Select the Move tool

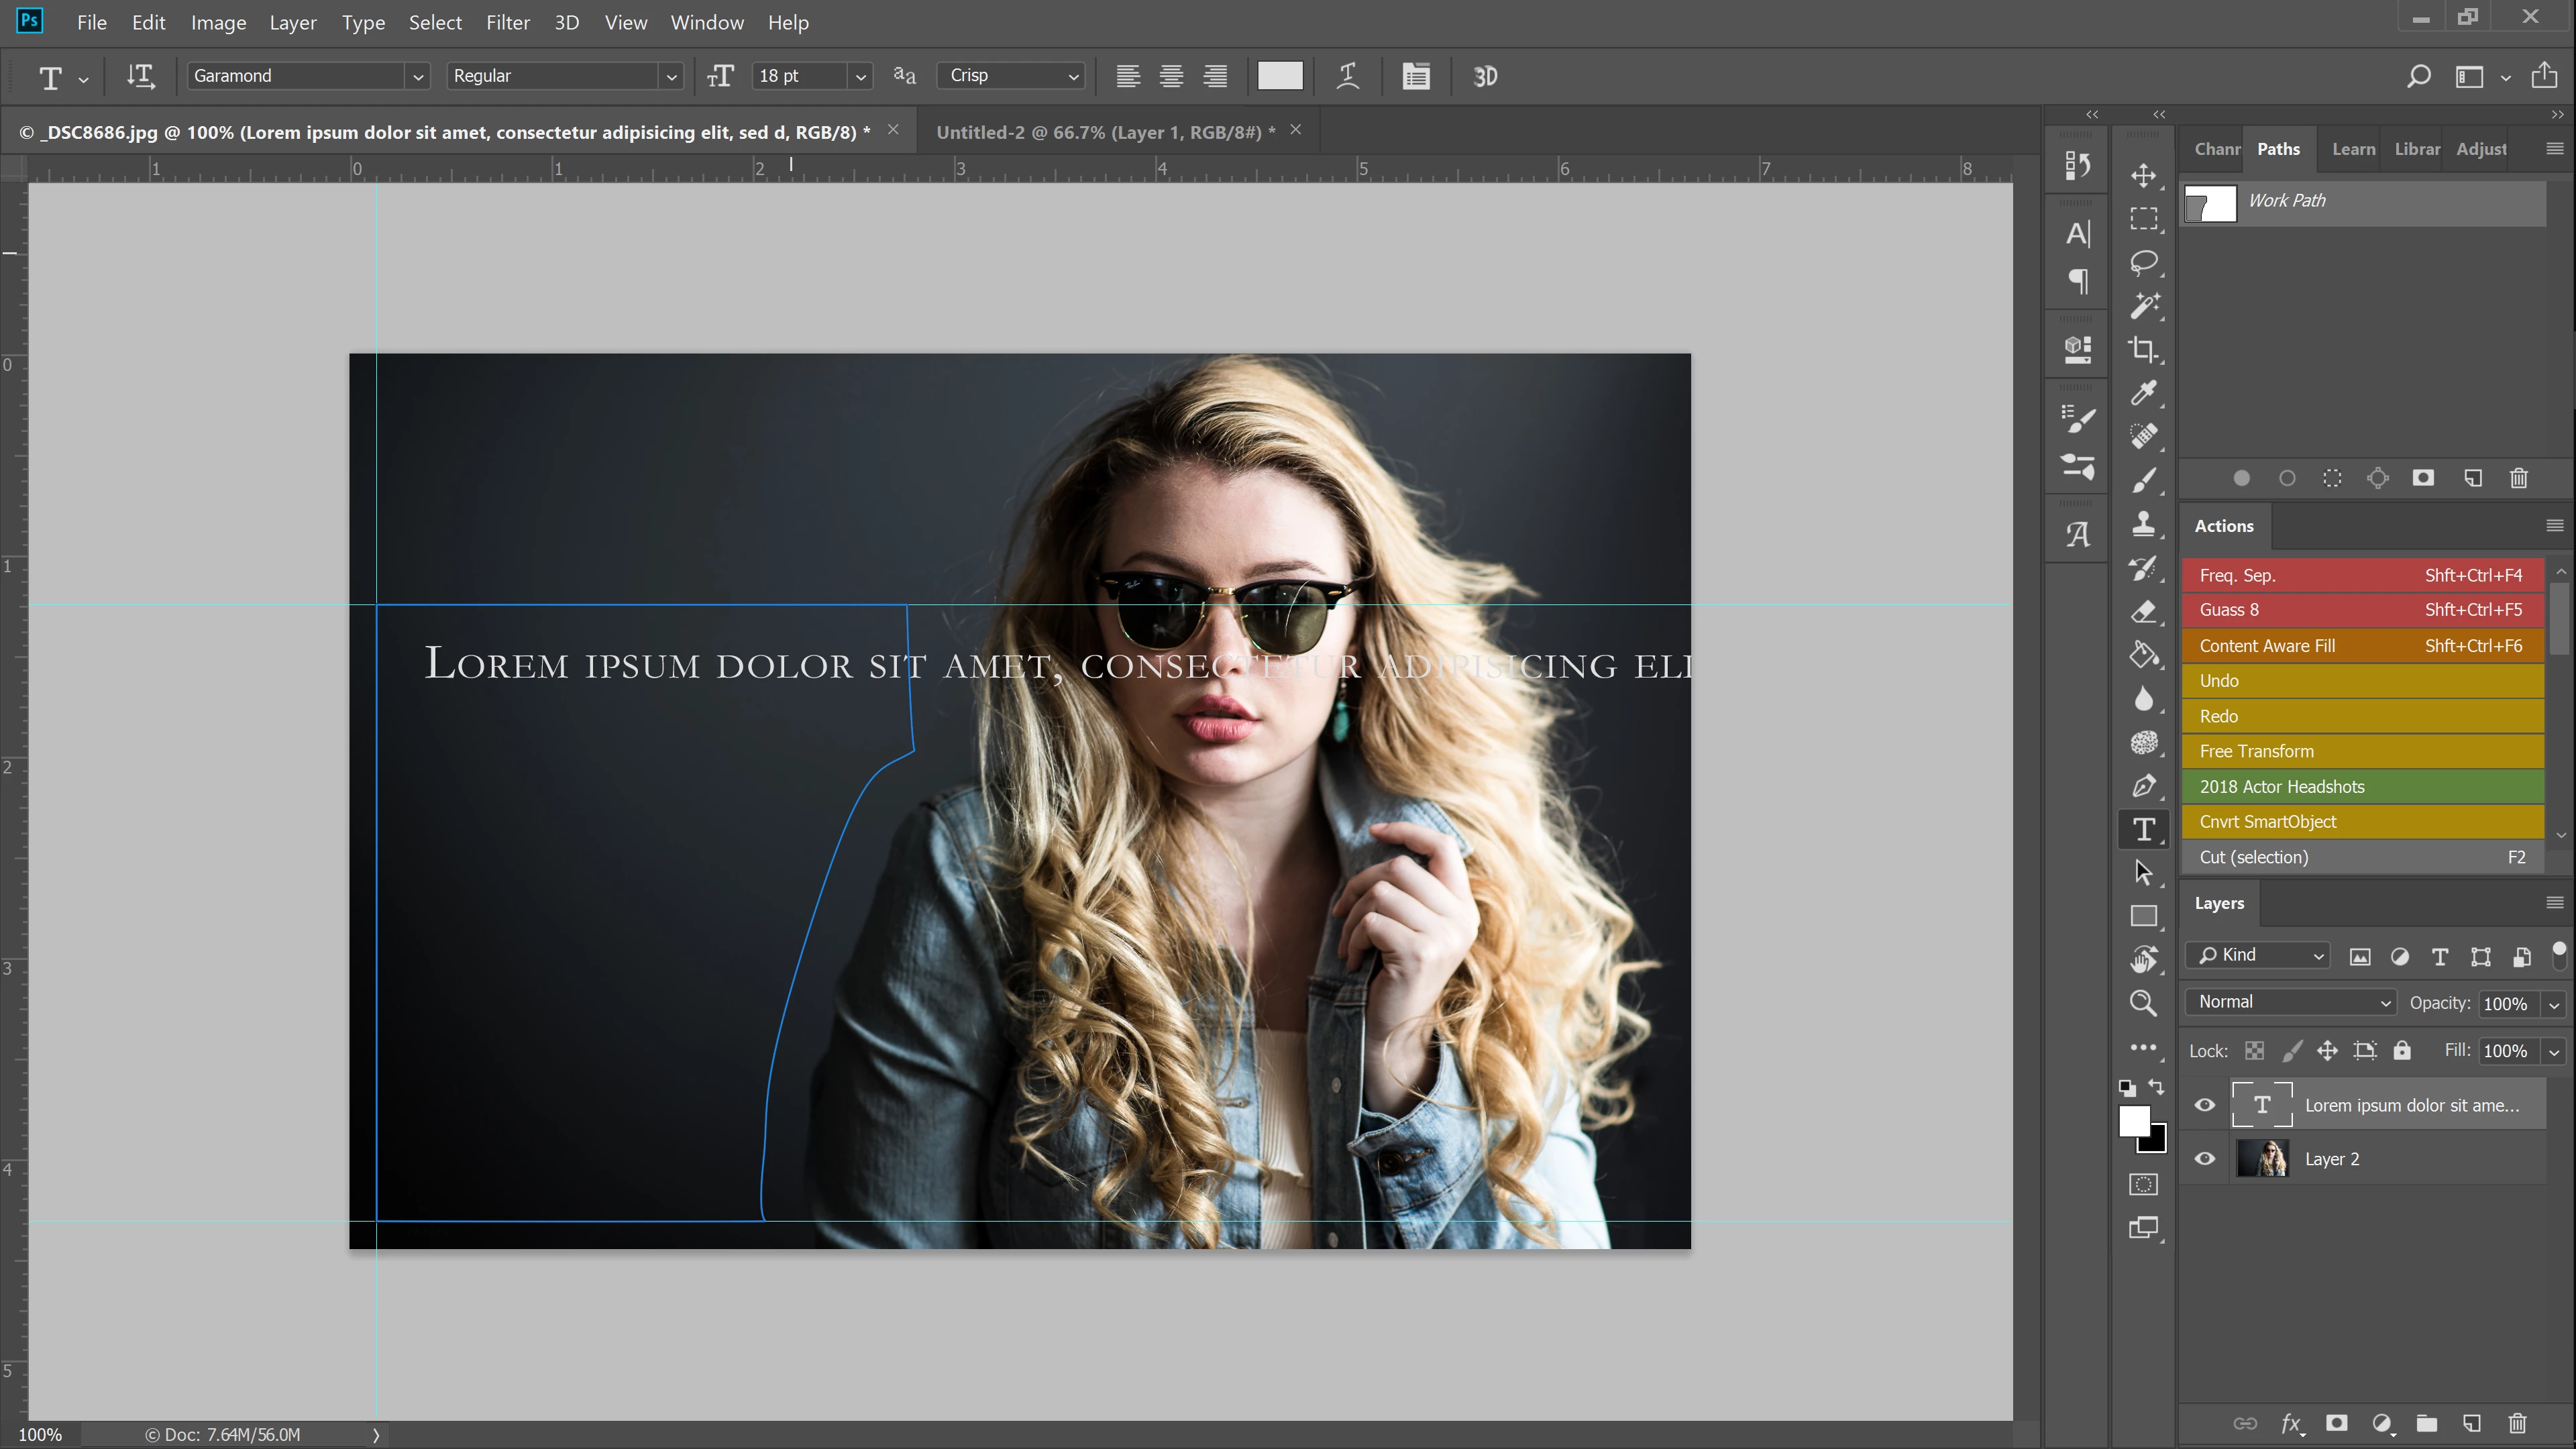tap(2143, 176)
